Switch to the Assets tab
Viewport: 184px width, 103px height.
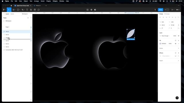pyautogui.click(x=12, y=14)
